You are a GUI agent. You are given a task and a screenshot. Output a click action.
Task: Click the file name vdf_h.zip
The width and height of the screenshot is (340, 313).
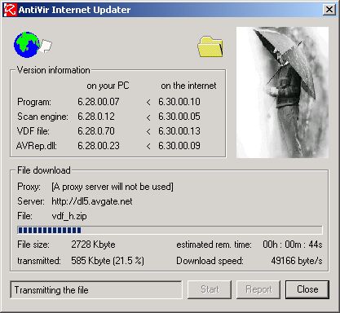point(69,216)
